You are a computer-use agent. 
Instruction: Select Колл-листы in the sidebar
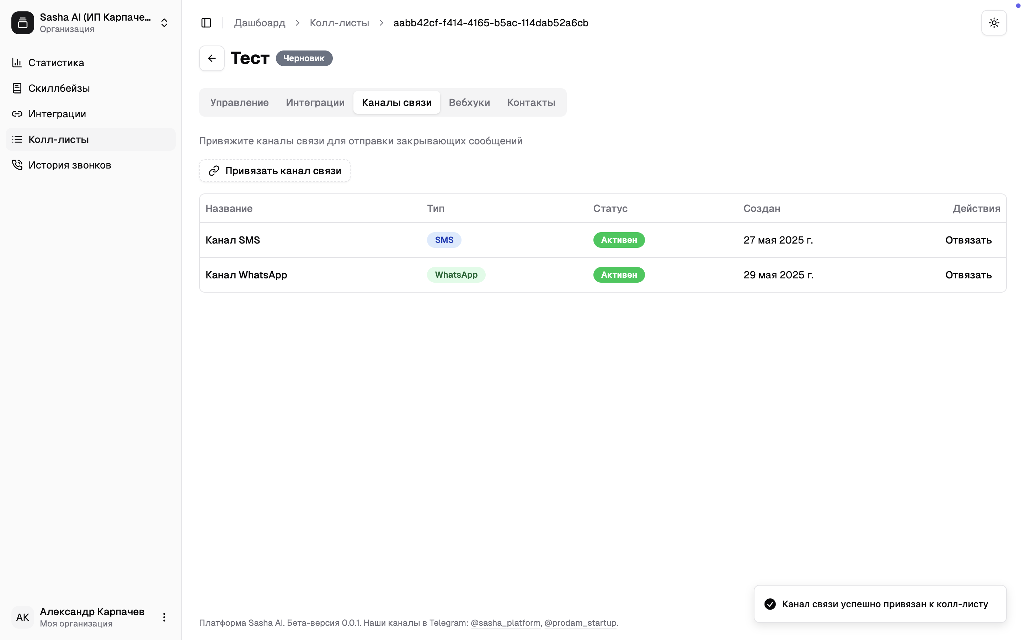click(x=58, y=140)
